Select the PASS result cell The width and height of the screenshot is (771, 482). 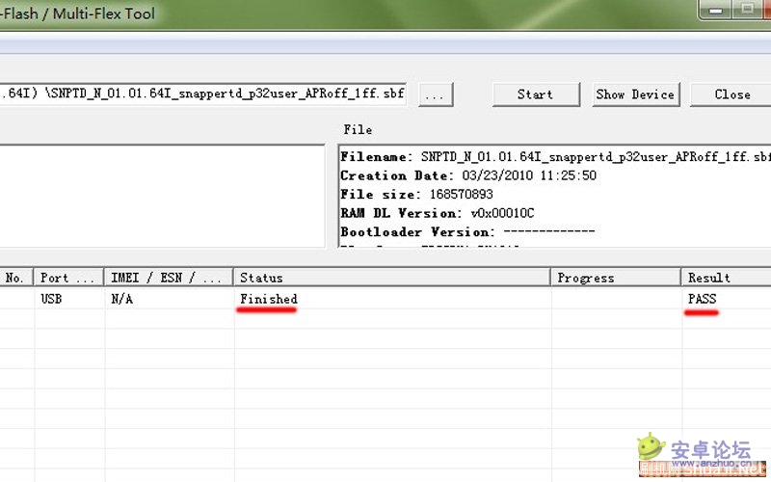coord(703,299)
